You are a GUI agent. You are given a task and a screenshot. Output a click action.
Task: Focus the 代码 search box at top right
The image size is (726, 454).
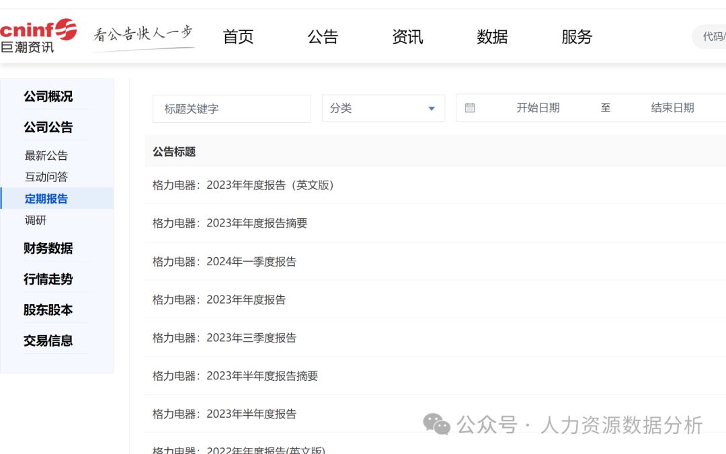(709, 36)
